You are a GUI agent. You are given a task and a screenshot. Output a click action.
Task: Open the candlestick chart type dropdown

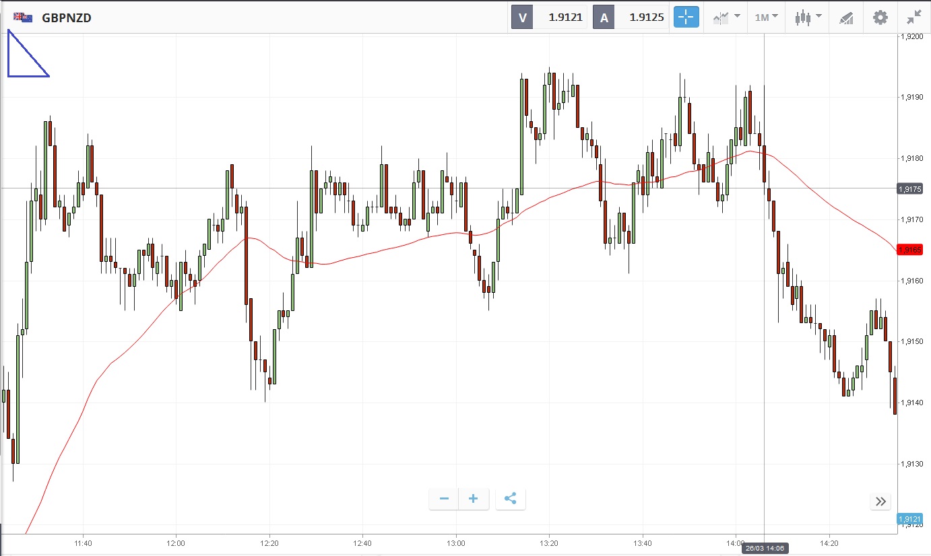click(x=808, y=18)
